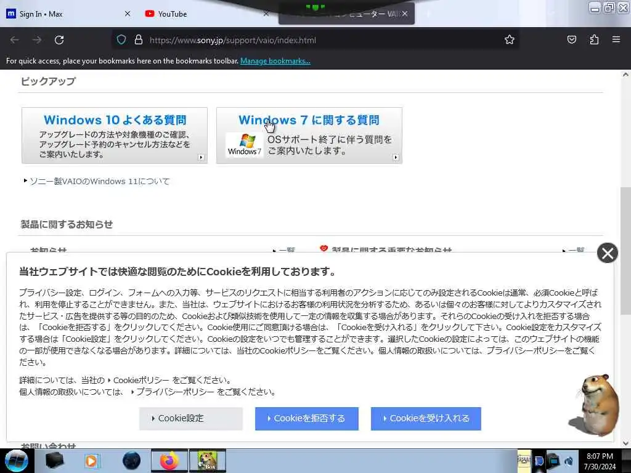This screenshot has width=631, height=473.
Task: Click the padlock site security icon
Action: (x=139, y=40)
